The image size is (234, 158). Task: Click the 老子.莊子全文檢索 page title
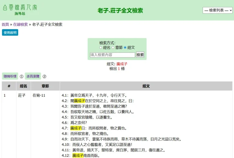pyautogui.click(x=120, y=10)
